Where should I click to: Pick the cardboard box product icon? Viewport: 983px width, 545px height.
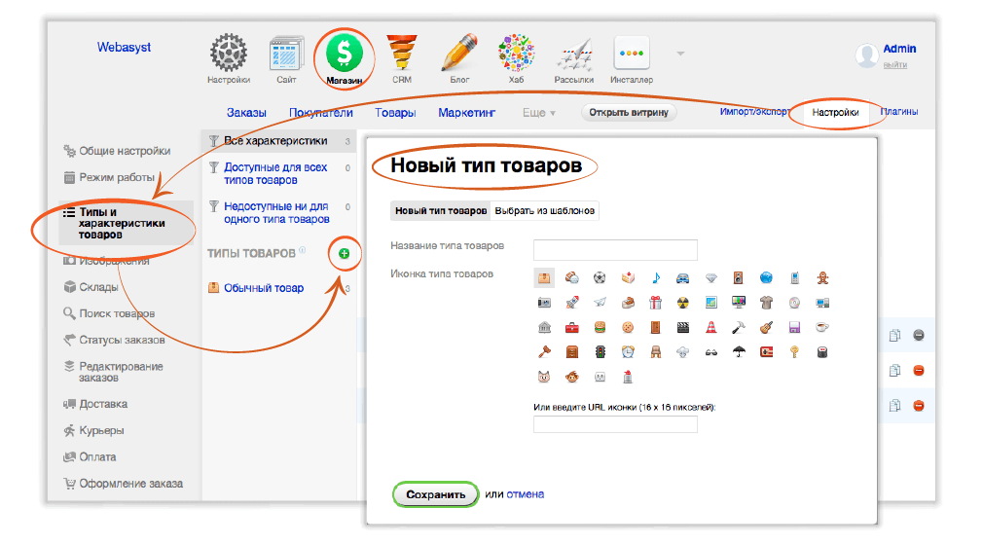[x=544, y=277]
